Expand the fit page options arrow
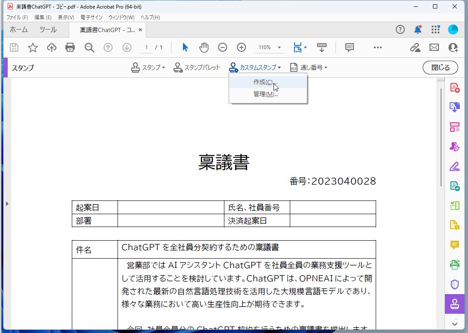The width and height of the screenshot is (468, 333). pyautogui.click(x=305, y=47)
